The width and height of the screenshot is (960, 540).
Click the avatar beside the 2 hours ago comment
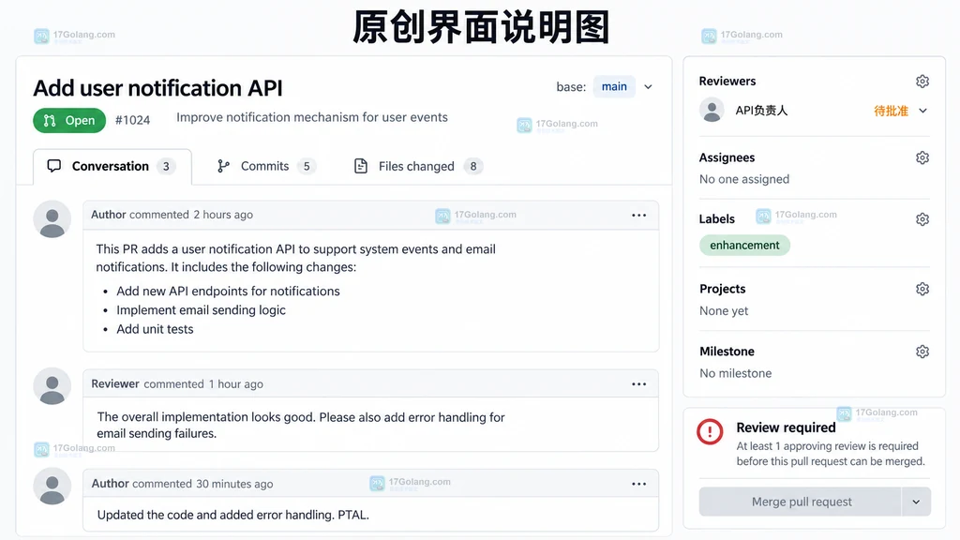(52, 219)
